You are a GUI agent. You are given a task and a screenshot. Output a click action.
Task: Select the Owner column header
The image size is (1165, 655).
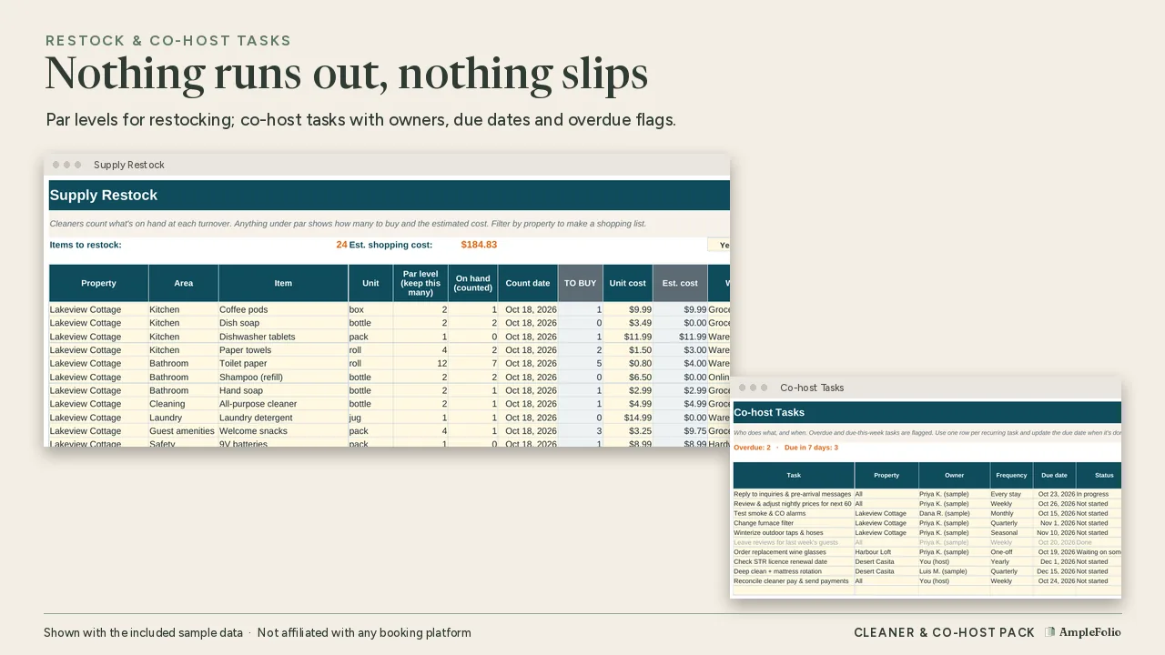(954, 475)
